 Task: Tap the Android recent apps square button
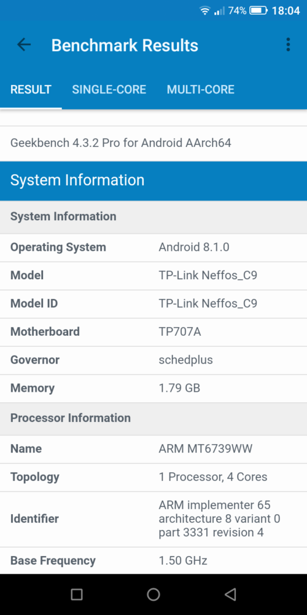(77, 595)
